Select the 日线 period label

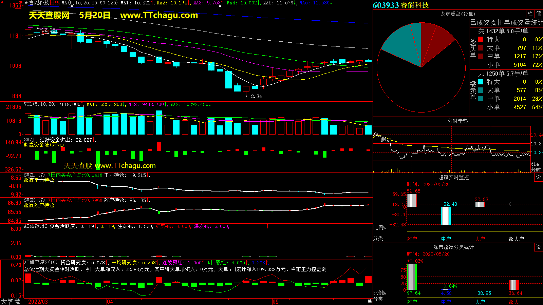pyautogui.click(x=55, y=3)
